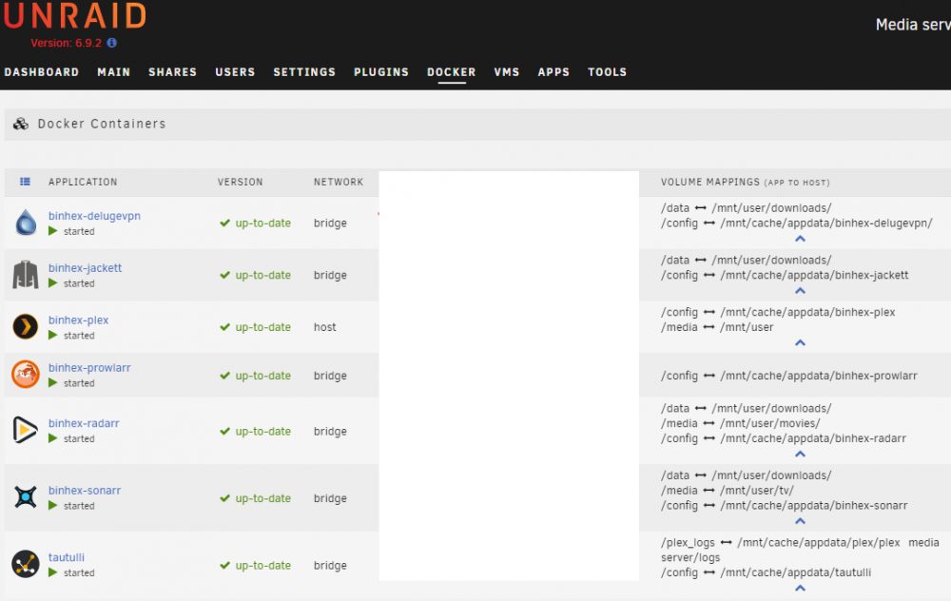Click the binhex-radarr play triangle icon
Image resolution: width=951 pixels, height=601 pixels.
[x=26, y=430]
